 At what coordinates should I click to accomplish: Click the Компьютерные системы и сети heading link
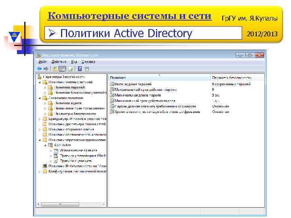pyautogui.click(x=130, y=16)
